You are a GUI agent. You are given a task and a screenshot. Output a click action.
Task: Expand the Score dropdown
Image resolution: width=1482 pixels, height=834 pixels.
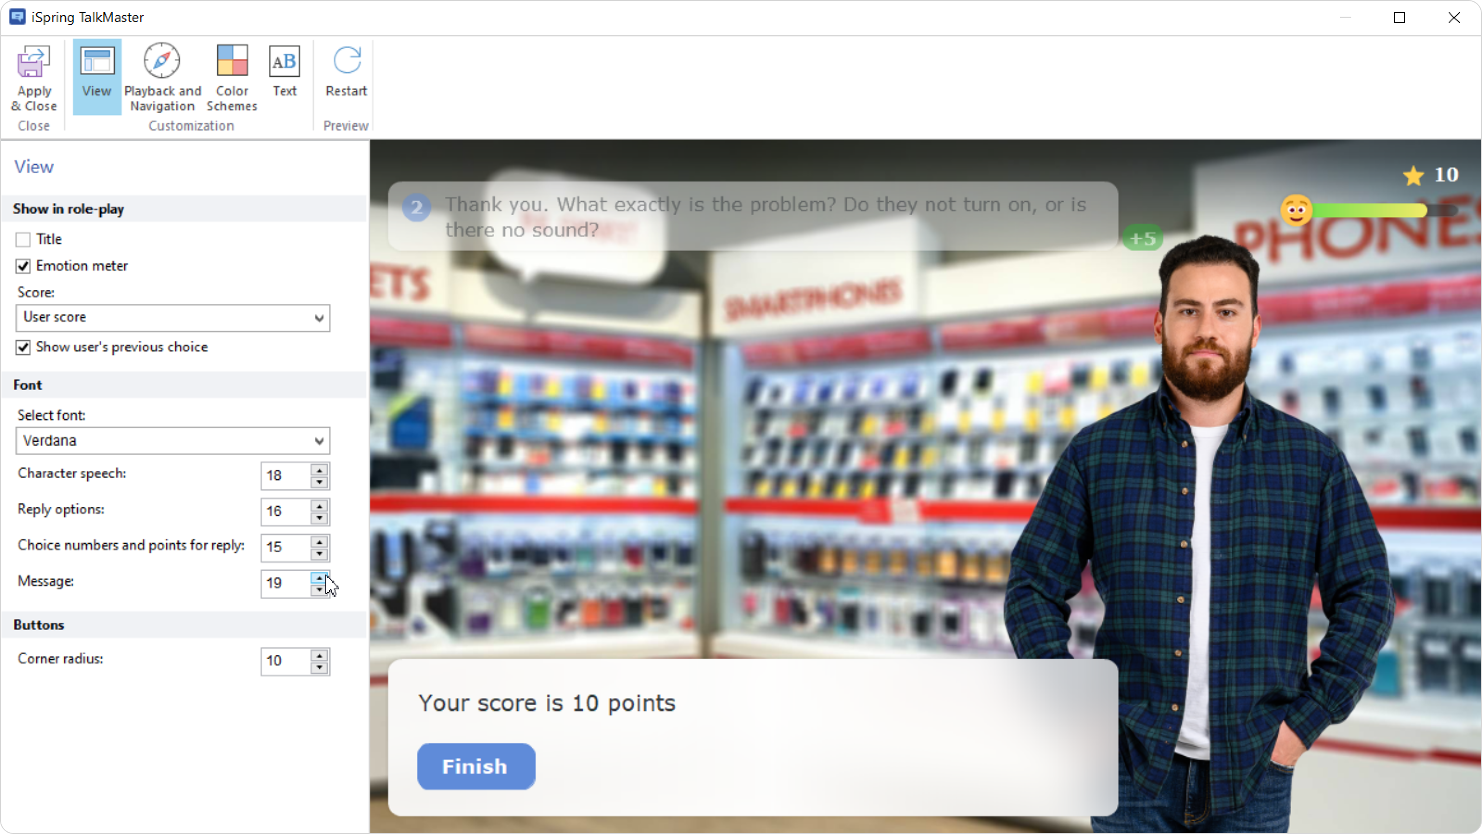coord(319,318)
